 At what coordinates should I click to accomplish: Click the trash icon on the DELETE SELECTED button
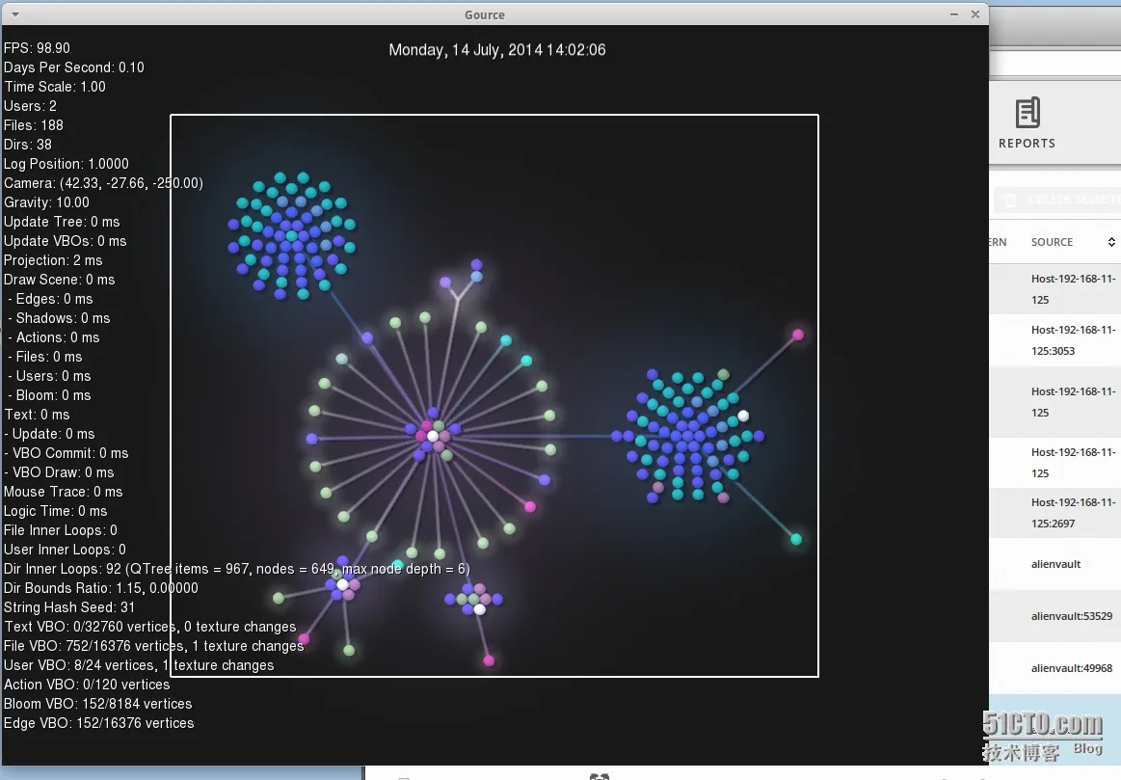coord(1010,200)
